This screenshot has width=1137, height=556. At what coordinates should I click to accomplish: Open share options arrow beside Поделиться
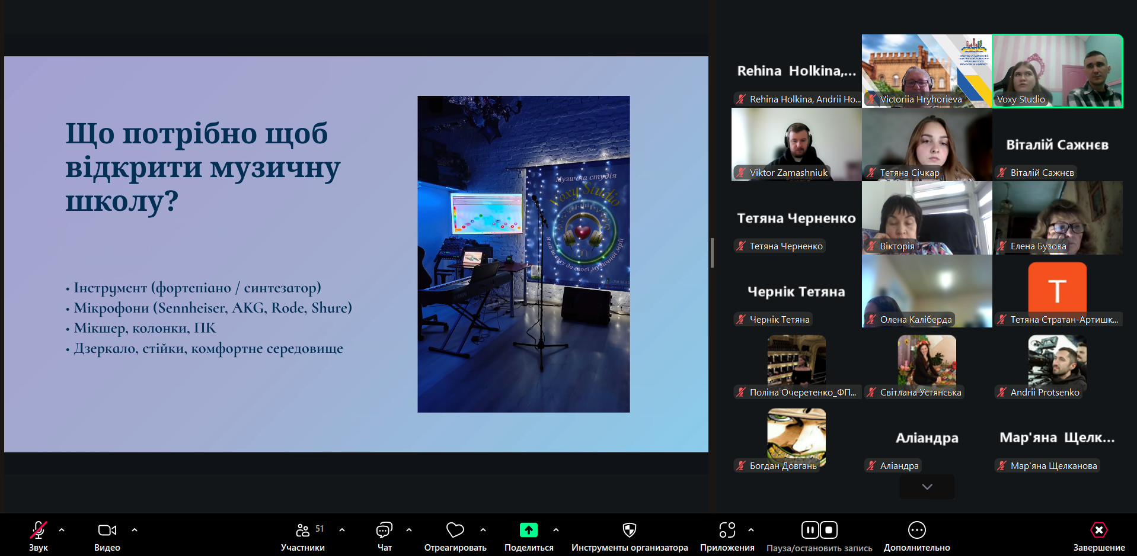click(556, 530)
